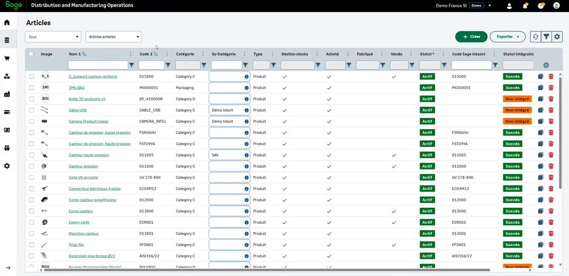Check the box for 0_Support capteur renforcé

click(x=31, y=76)
